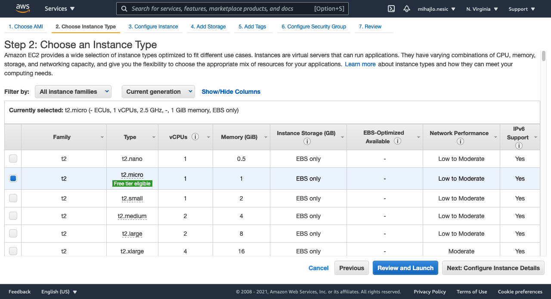Open the mihajlo.nesic account menu
The image size is (551, 299).
click(x=436, y=9)
